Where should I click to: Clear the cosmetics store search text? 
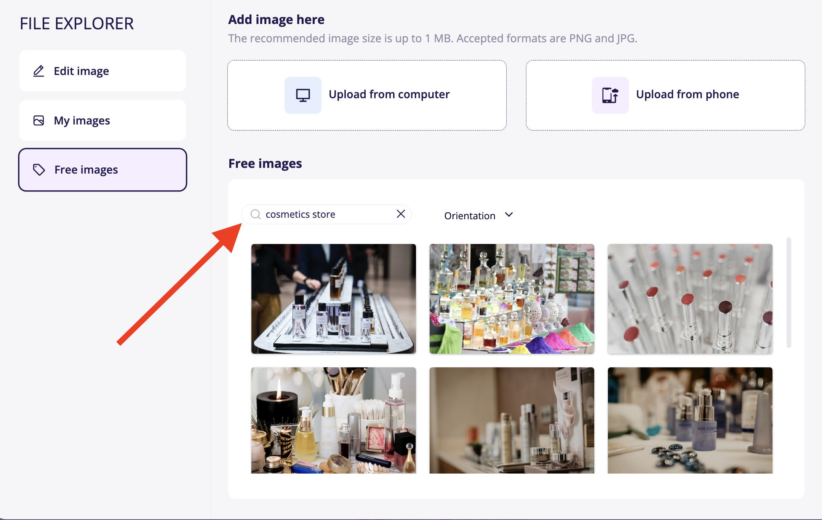401,214
